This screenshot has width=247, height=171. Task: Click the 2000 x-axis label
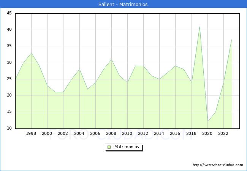(x=47, y=133)
